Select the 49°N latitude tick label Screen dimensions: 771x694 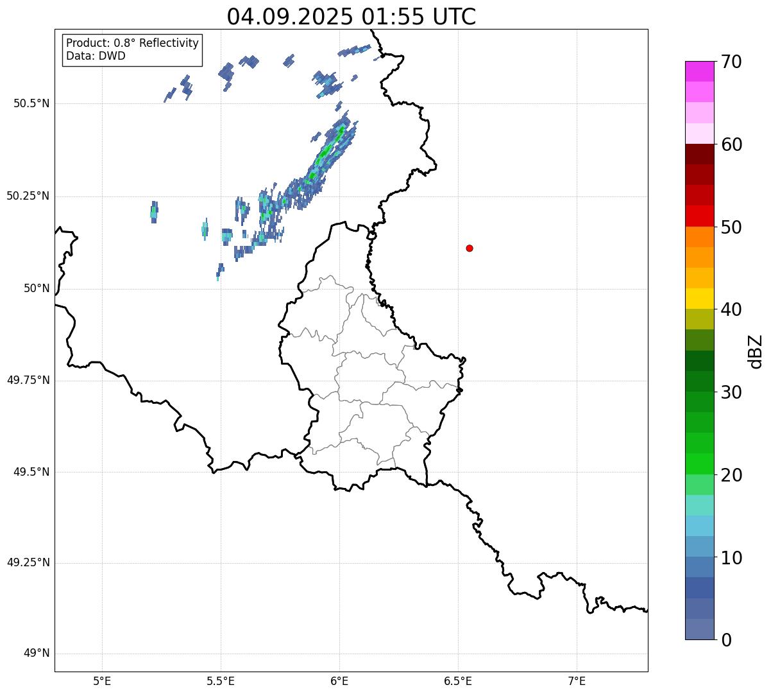click(x=37, y=654)
